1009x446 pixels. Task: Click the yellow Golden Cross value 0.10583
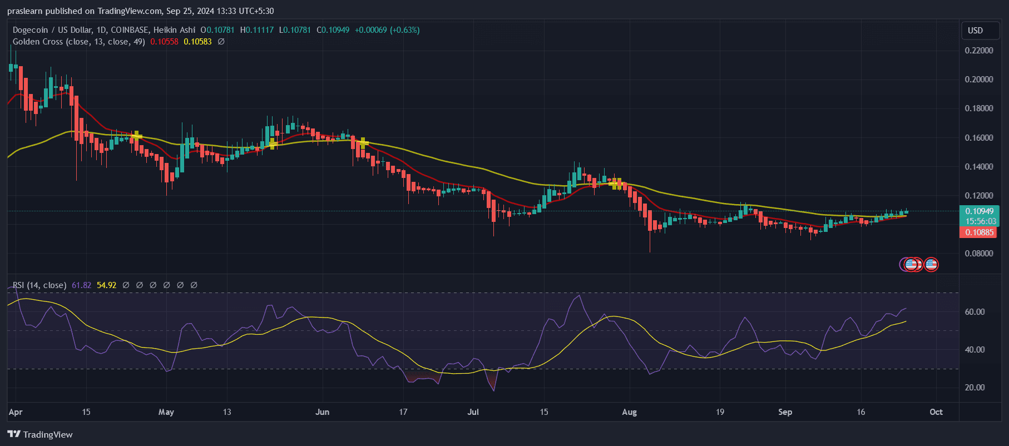tap(197, 42)
